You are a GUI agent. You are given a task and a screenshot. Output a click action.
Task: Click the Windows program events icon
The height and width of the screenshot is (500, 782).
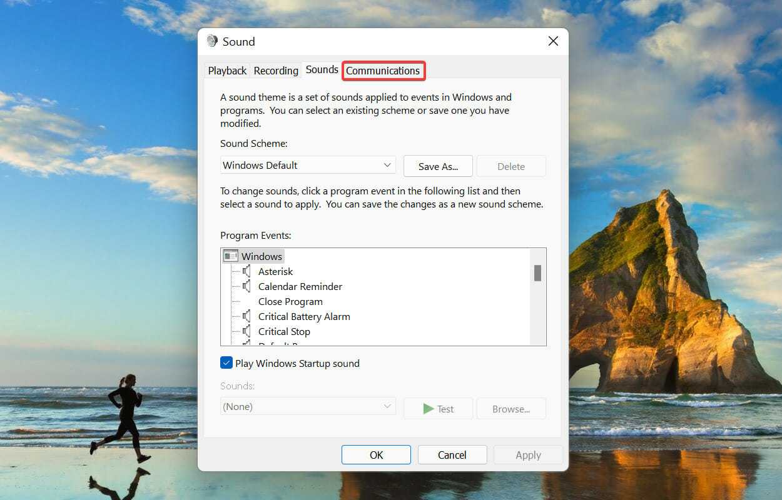231,256
